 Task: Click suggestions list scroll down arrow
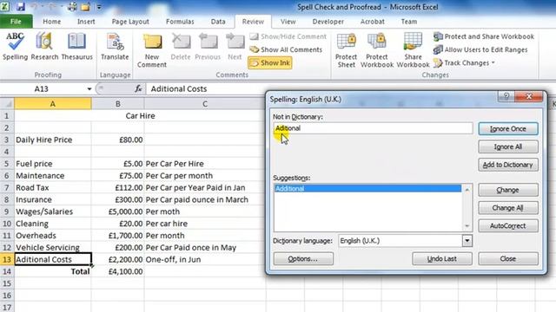coord(467,225)
